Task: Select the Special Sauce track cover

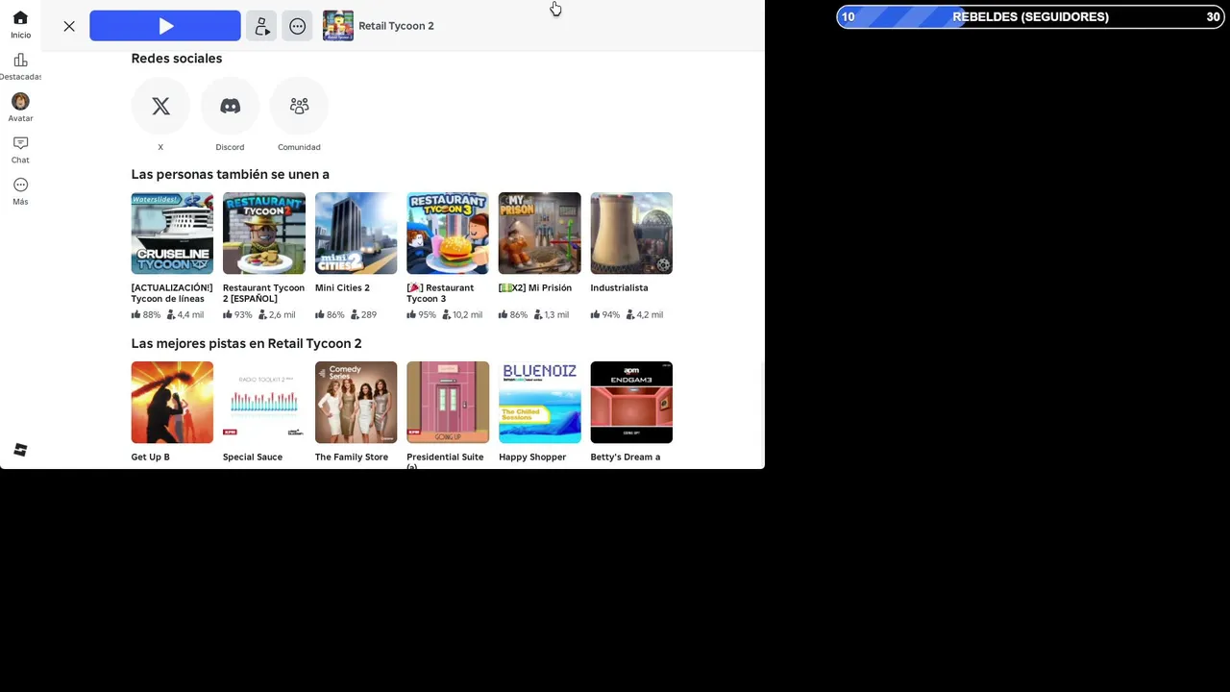Action: [x=264, y=403]
